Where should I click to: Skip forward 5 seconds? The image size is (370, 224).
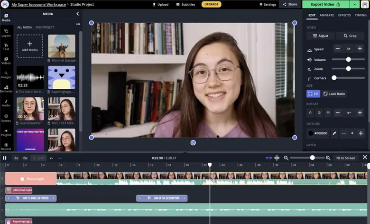pos(25,158)
